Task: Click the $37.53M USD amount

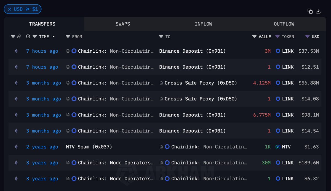Action: 309,51
